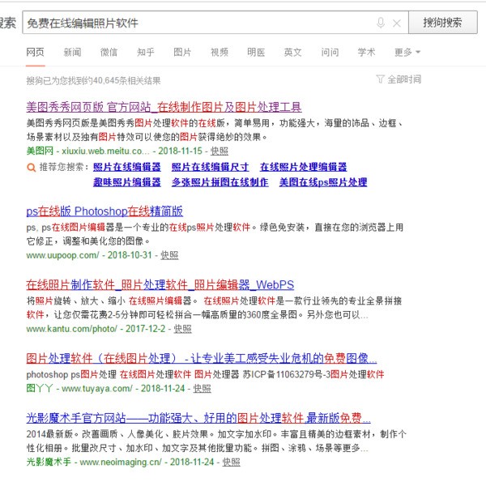Switch to the 图片 tab

[x=182, y=53]
